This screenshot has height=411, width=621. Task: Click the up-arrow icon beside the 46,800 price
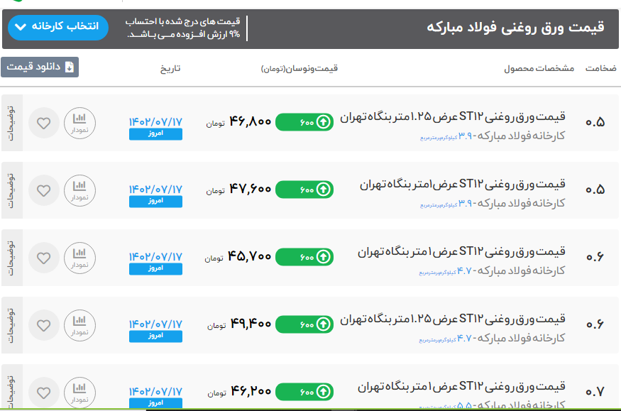click(x=324, y=122)
